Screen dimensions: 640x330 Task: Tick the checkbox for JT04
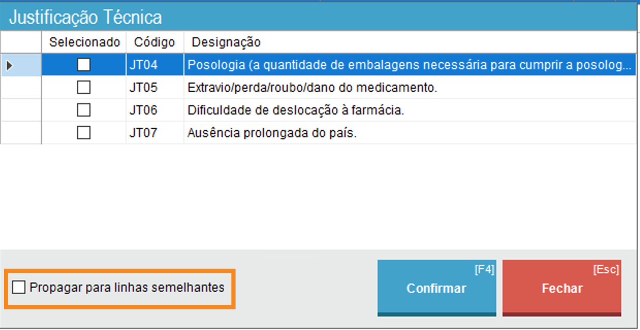tap(83, 65)
